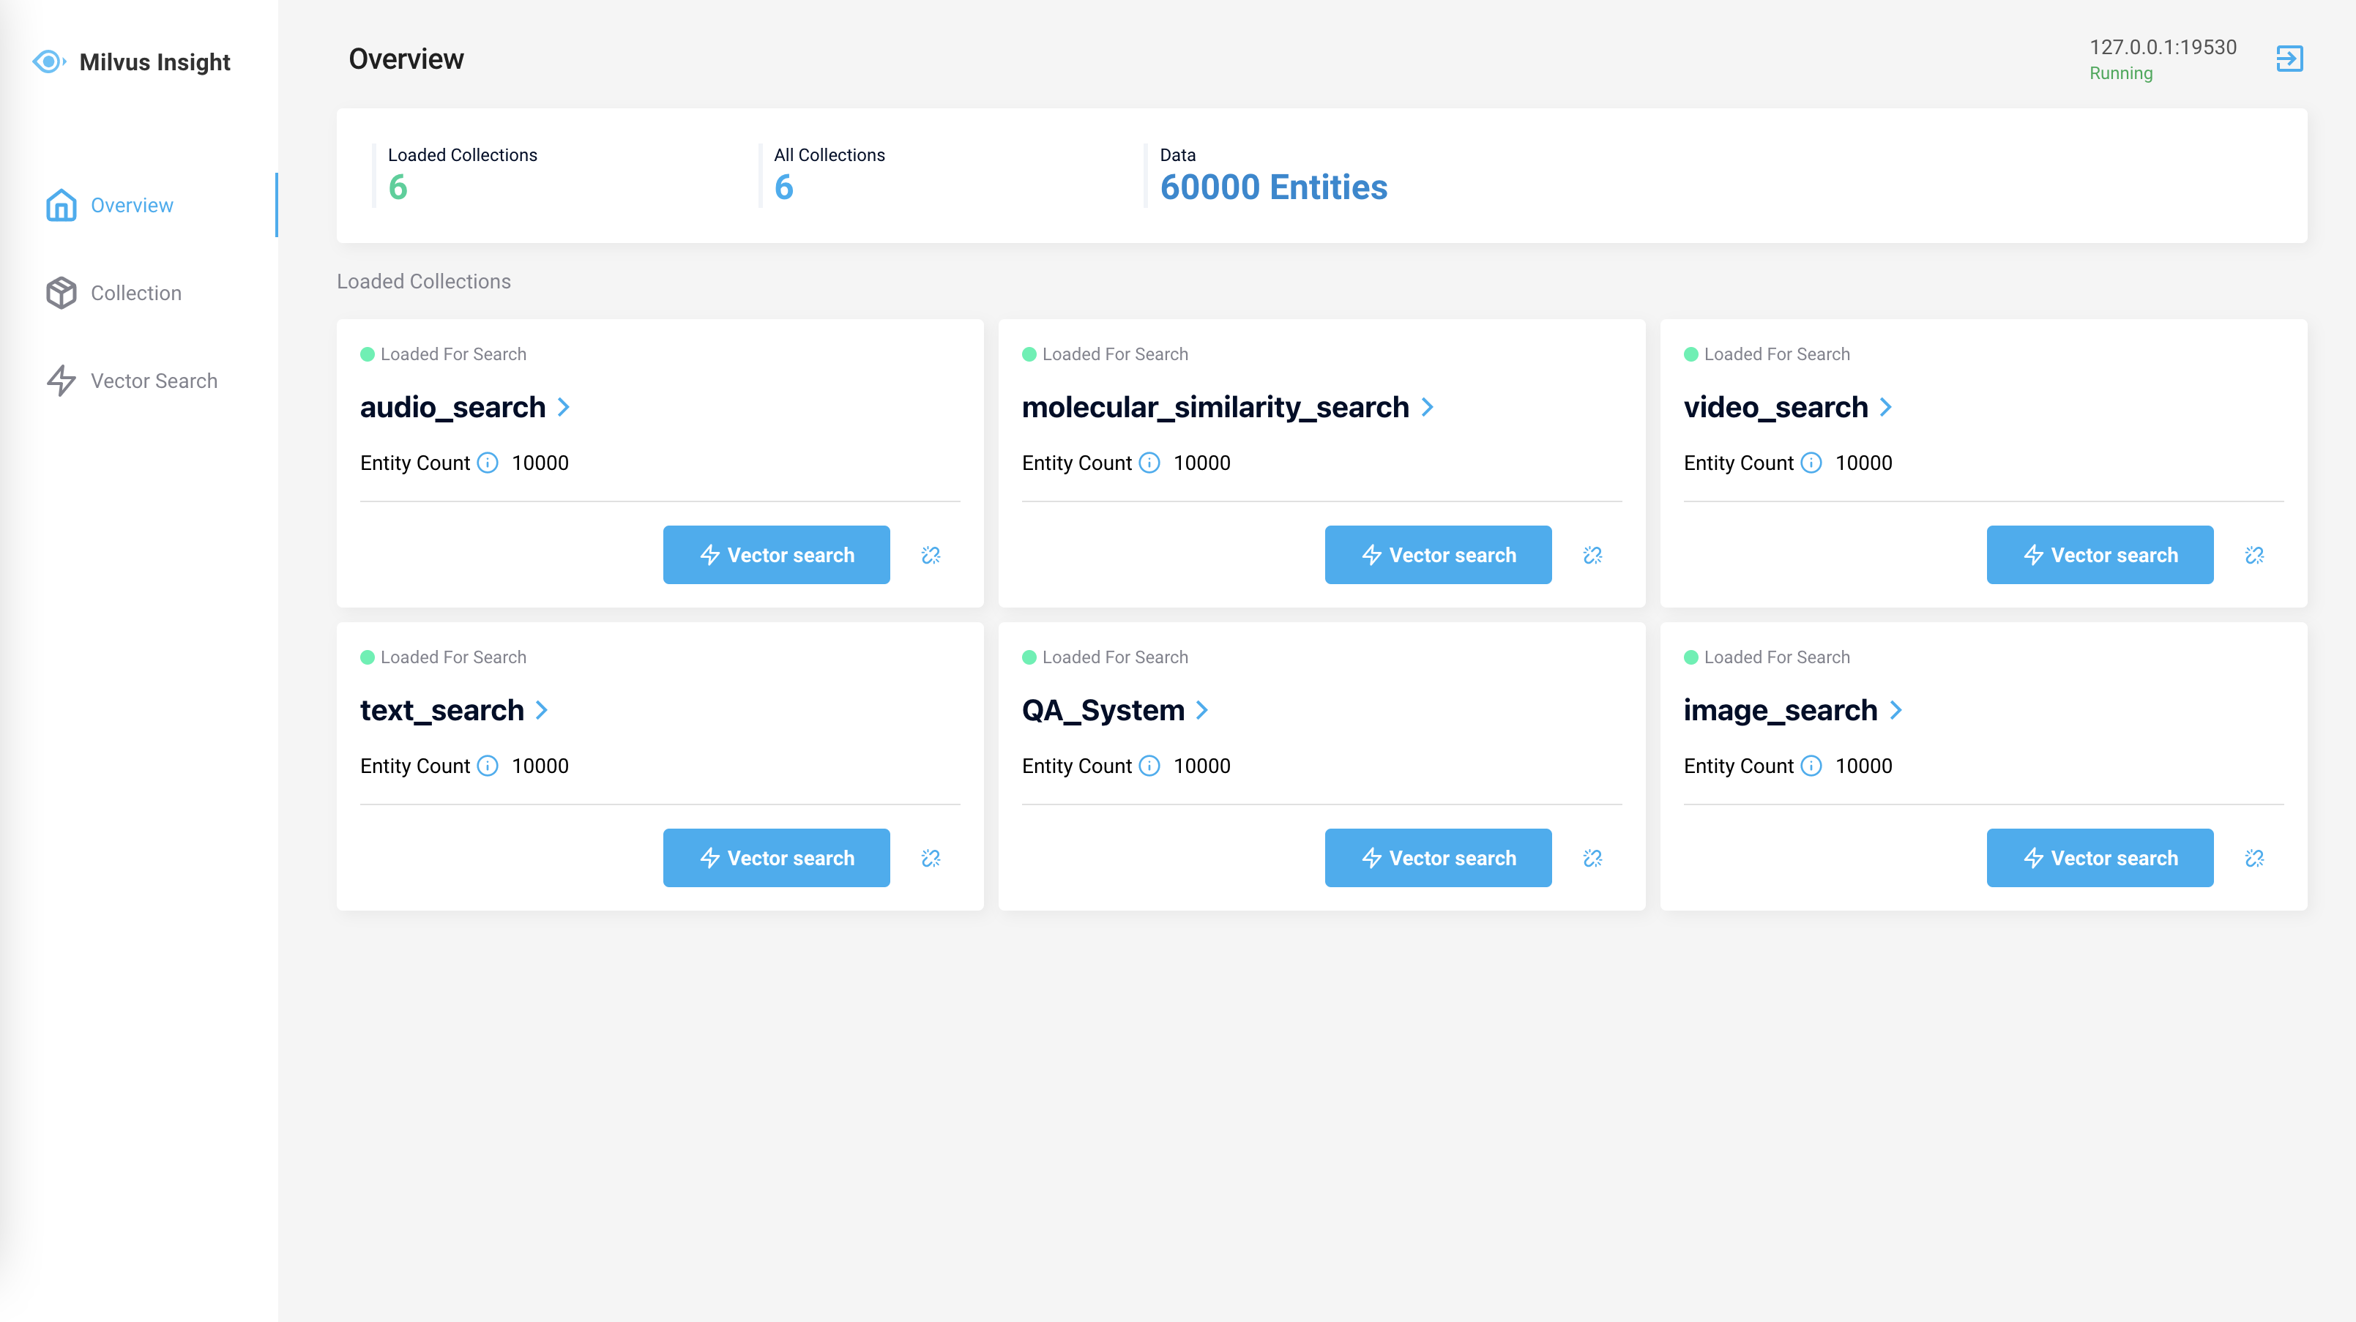Start Vector search on image_search

tap(2100, 858)
